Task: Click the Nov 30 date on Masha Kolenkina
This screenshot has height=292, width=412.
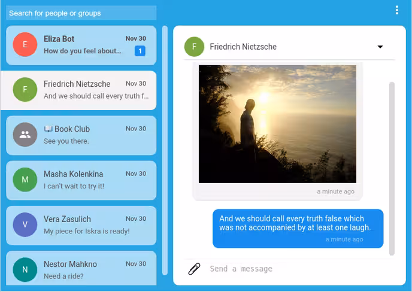Action: click(x=136, y=174)
